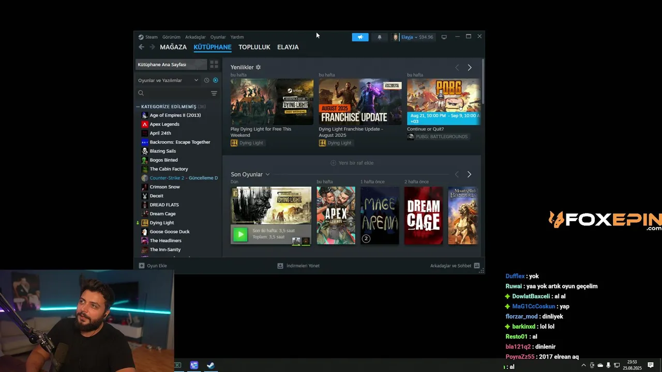Select Crimson Snow in the game list
662x372 pixels.
click(x=165, y=187)
